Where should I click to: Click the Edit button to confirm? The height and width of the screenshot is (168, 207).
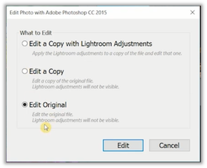[x=123, y=145]
